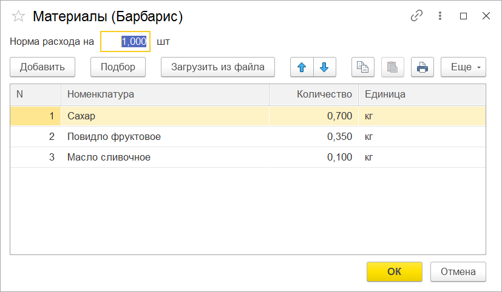Confirm with the yellow ОК button
Screen dimensions: 502x292
pos(394,272)
